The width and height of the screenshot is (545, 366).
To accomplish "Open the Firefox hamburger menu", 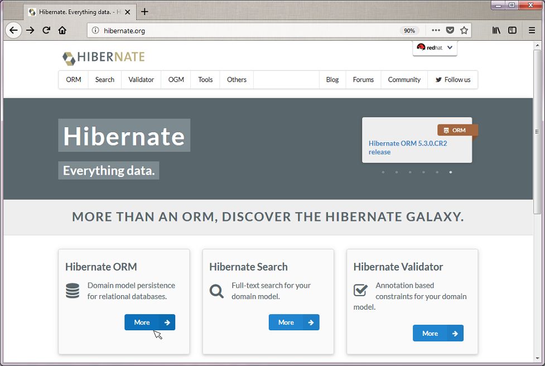I will pos(532,30).
